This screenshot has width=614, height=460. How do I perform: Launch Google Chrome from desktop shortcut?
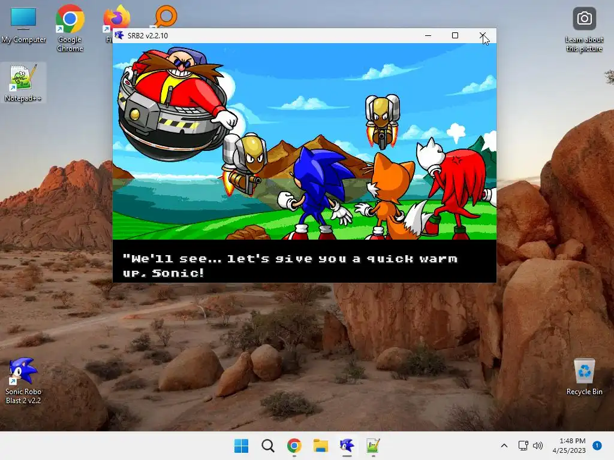(70, 28)
